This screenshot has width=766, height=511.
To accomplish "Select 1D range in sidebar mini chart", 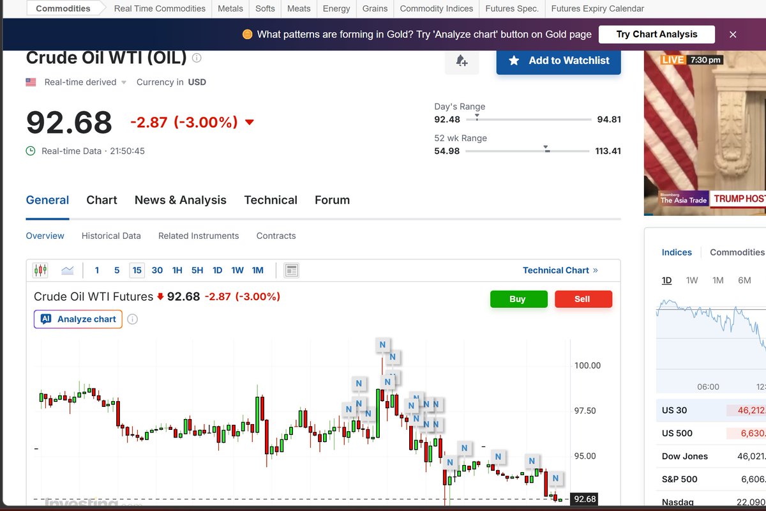I will 666,280.
